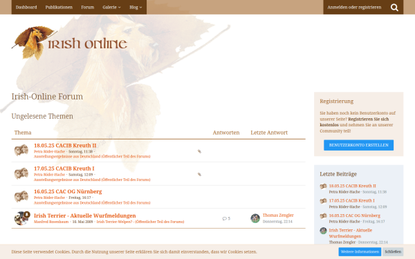This screenshot has height=259, width=415.
Task: Open the Dashboard menu item
Action: click(26, 7)
